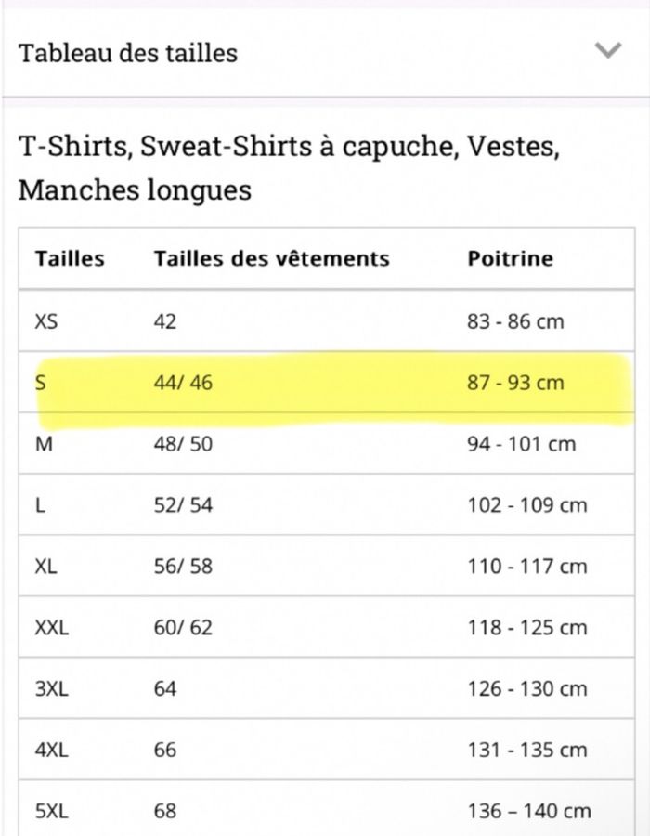The width and height of the screenshot is (650, 836).
Task: Click the highlighted S size label
Action: tap(40, 382)
